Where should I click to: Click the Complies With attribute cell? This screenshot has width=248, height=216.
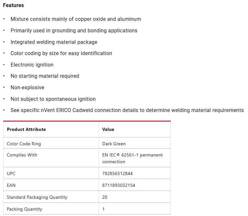click(22, 155)
